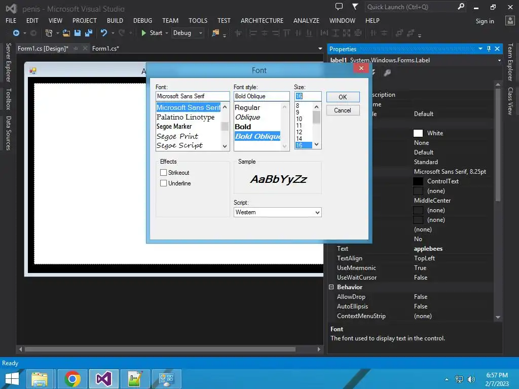Image resolution: width=519 pixels, height=389 pixels.
Task: Open the Undo history dropdown arrow
Action: tap(113, 33)
